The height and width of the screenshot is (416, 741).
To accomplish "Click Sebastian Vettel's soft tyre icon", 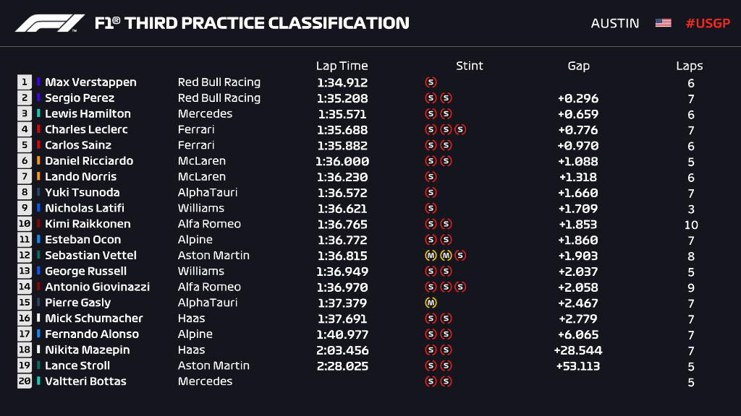I will click(x=460, y=256).
